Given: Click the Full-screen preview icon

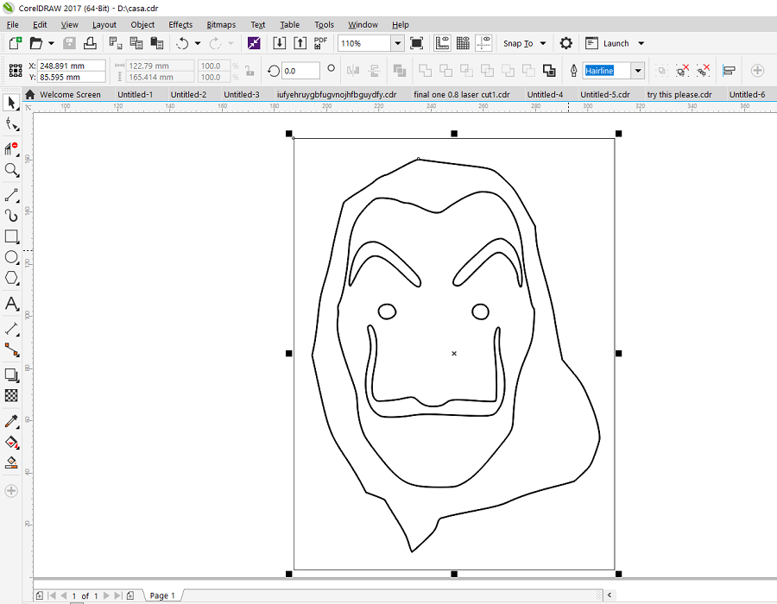Looking at the screenshot, I should pos(417,43).
